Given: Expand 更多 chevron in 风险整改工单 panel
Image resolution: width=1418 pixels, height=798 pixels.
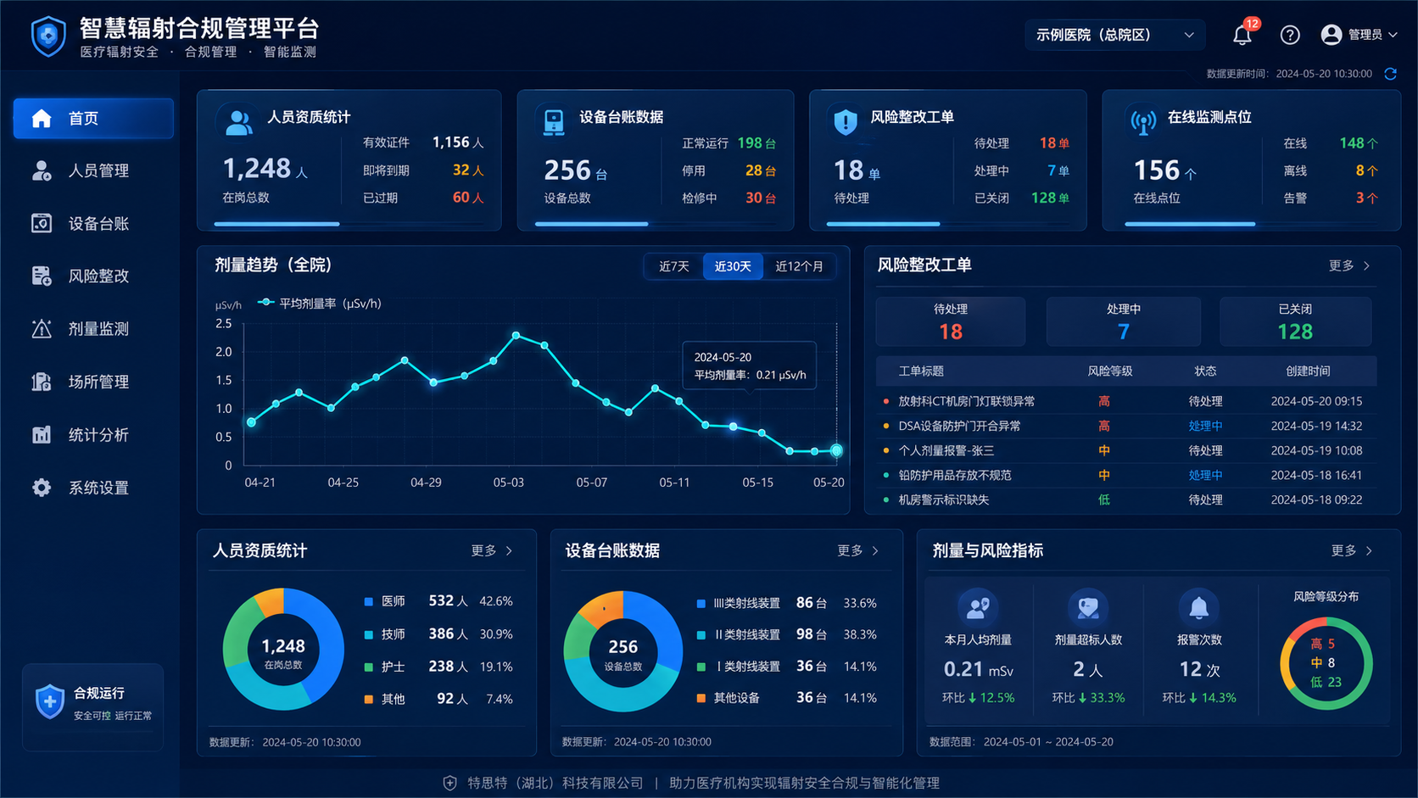Looking at the screenshot, I should [1366, 266].
